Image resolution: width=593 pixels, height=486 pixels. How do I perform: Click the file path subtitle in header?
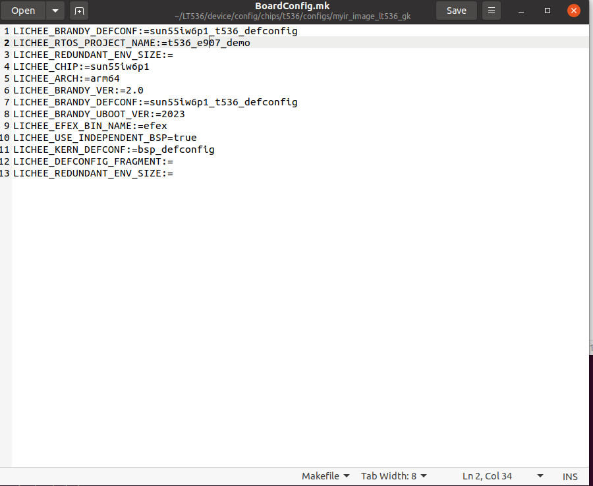pyautogui.click(x=293, y=16)
